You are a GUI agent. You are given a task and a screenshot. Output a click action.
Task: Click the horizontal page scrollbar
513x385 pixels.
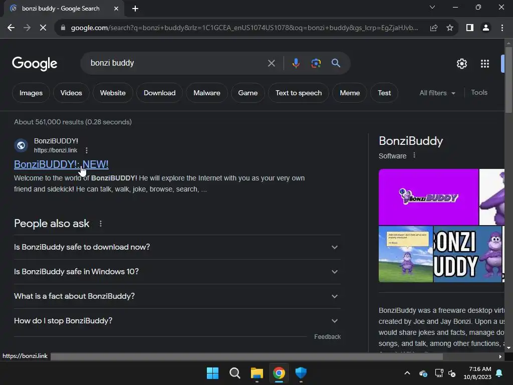[x=246, y=356]
